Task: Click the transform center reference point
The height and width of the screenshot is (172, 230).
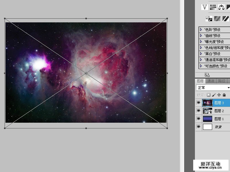Action: (86, 73)
